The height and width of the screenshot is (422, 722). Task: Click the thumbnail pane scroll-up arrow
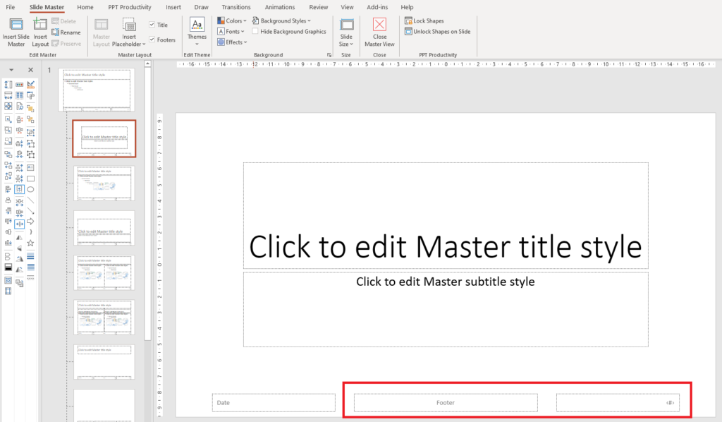click(x=148, y=64)
